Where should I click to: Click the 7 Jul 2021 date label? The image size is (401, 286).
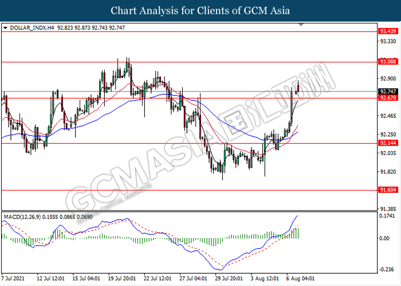[14, 278]
